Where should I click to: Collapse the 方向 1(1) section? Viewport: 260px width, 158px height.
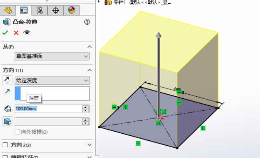click(90, 70)
